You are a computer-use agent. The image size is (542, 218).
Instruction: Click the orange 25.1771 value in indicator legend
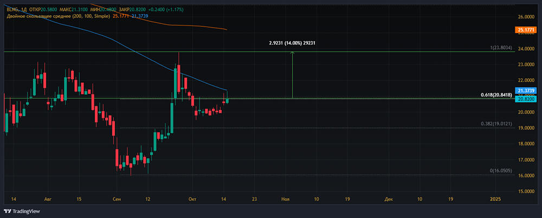point(121,16)
